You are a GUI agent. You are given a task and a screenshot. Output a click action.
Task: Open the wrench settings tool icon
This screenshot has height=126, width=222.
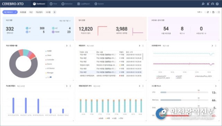click(203, 4)
